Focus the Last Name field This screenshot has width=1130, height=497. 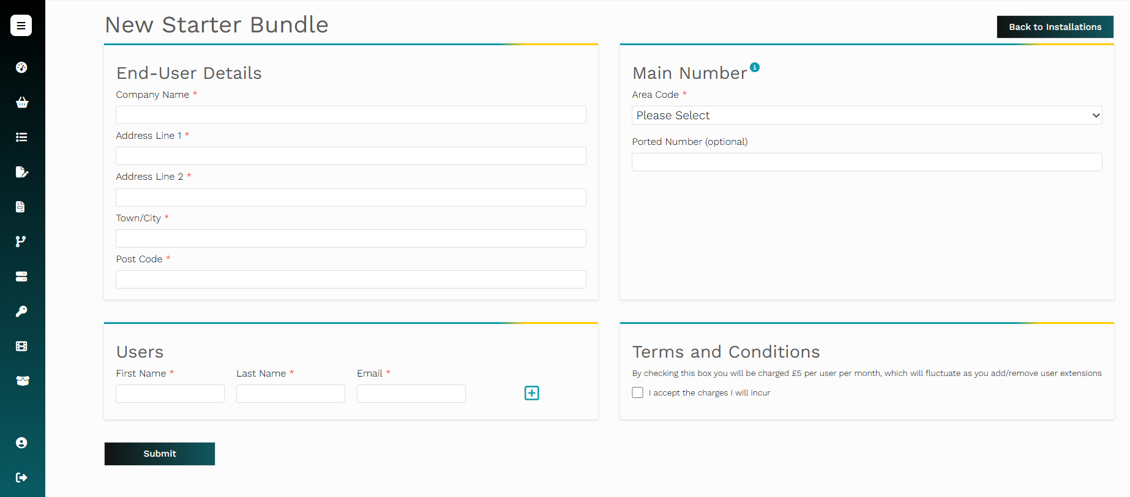pos(291,394)
